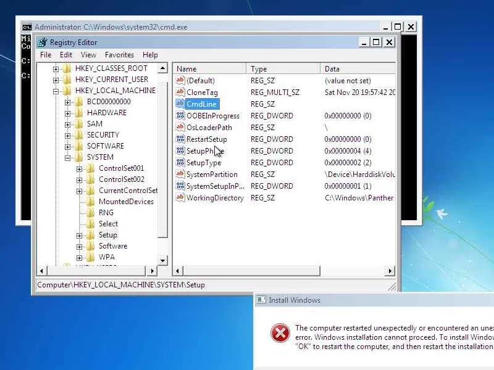The image size is (494, 370).
Task: Open the Favorites menu
Action: point(119,55)
